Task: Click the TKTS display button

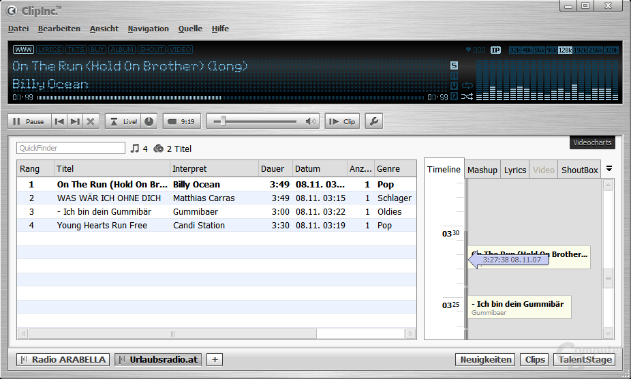Action: click(x=76, y=50)
